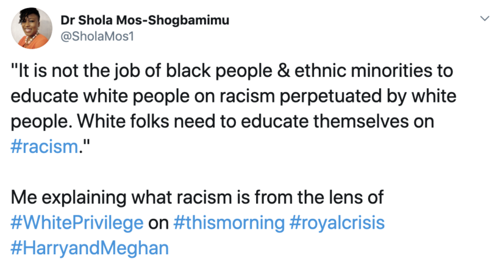Viewport: 503px width, 278px height.
Task: Open the #racism hashtag
Action: pos(45,147)
